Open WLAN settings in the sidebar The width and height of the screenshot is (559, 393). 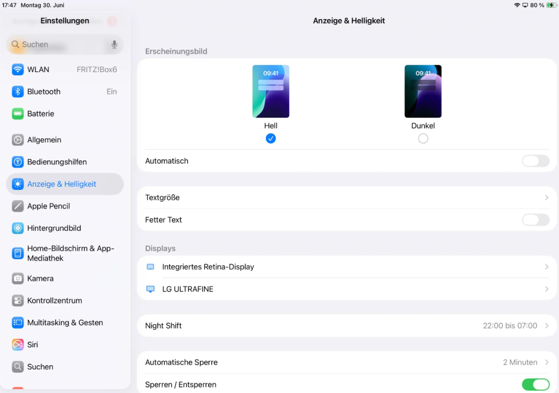[x=38, y=69]
